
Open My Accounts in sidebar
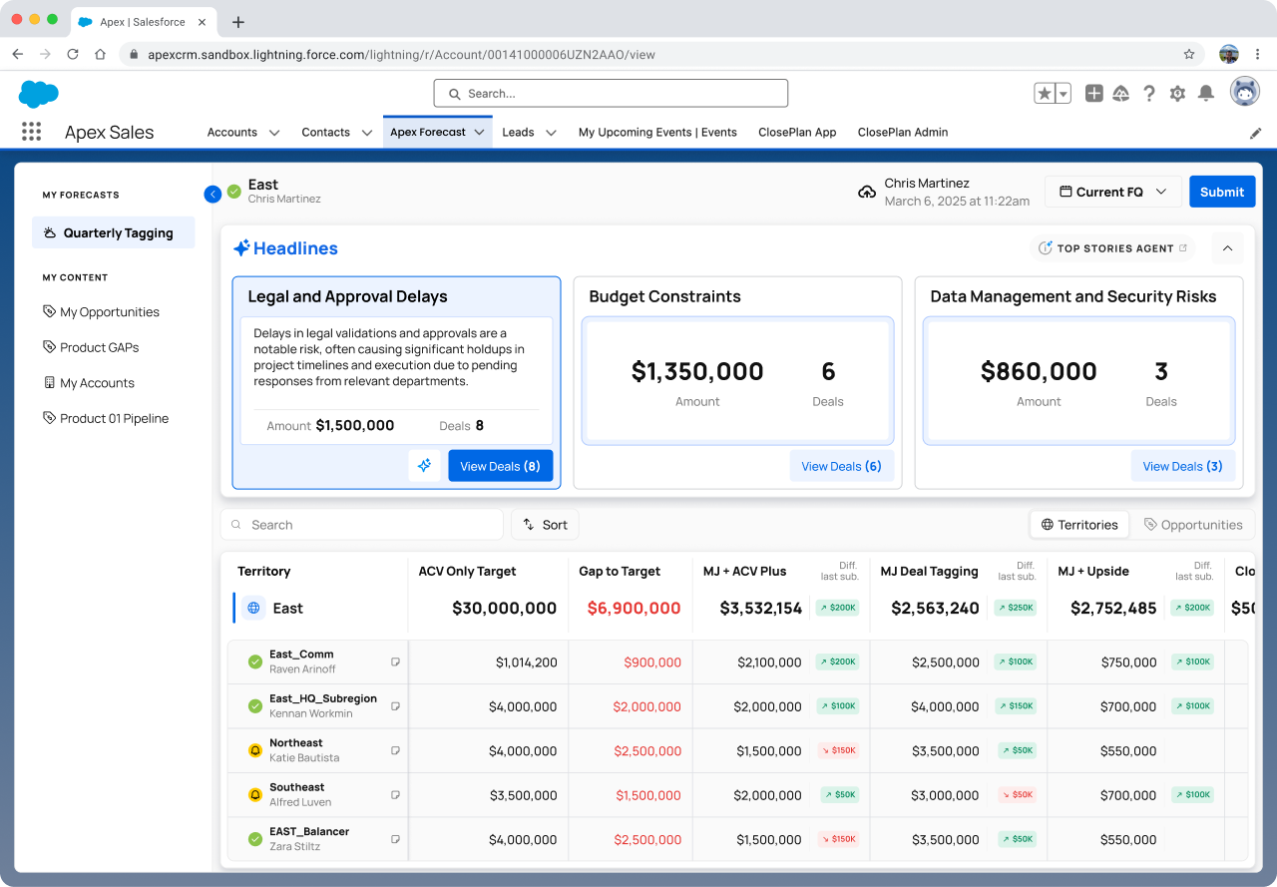[89, 383]
